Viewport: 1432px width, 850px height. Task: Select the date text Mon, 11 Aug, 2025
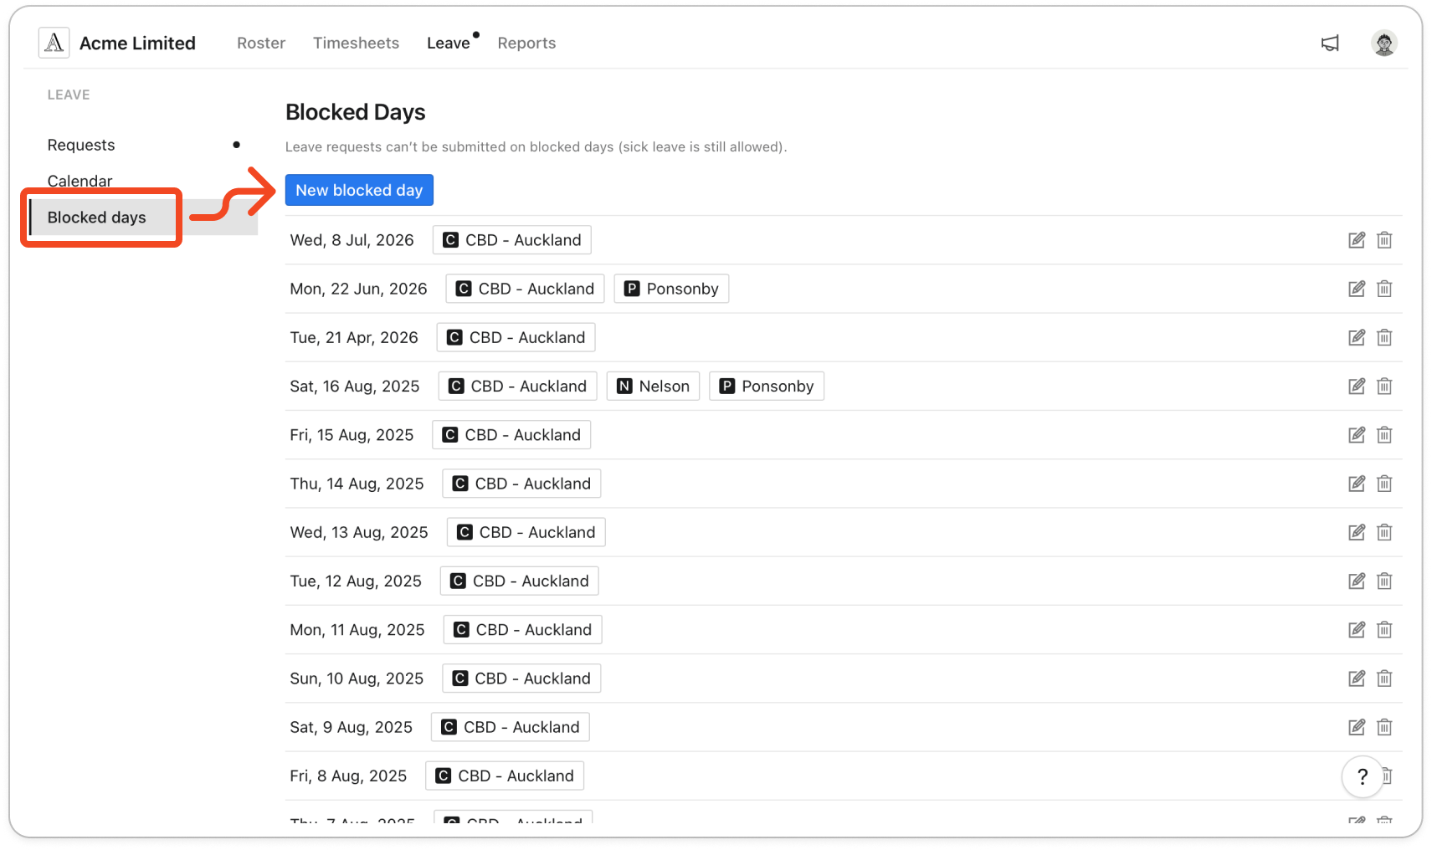point(357,629)
